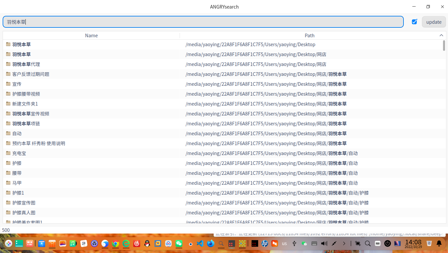448x253 pixels.
Task: Click the USB device tray icon
Action: click(294, 243)
